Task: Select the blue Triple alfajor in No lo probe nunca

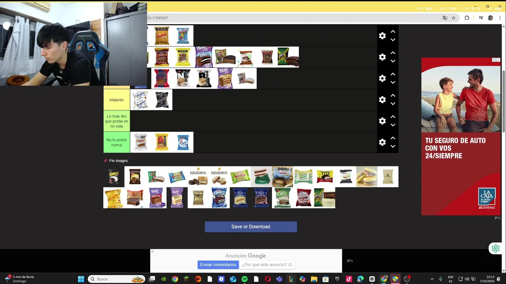Action: pyautogui.click(x=183, y=142)
